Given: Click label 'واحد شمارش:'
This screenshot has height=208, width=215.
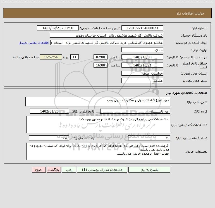Looking at the screenshot, I should (x=84, y=138).
